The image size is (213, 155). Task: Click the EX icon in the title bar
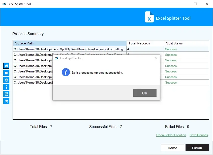click(x=4, y=4)
